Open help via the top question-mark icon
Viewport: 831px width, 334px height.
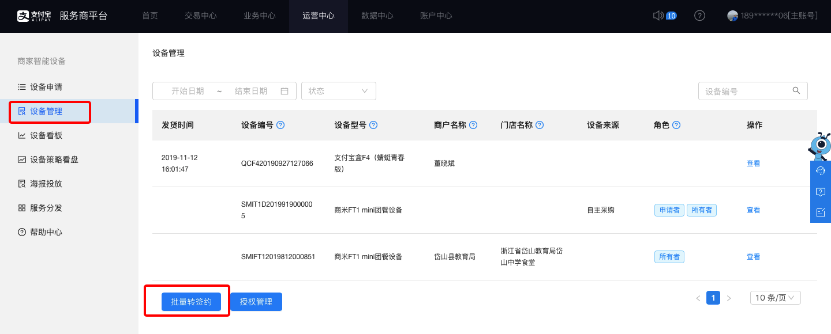[699, 16]
